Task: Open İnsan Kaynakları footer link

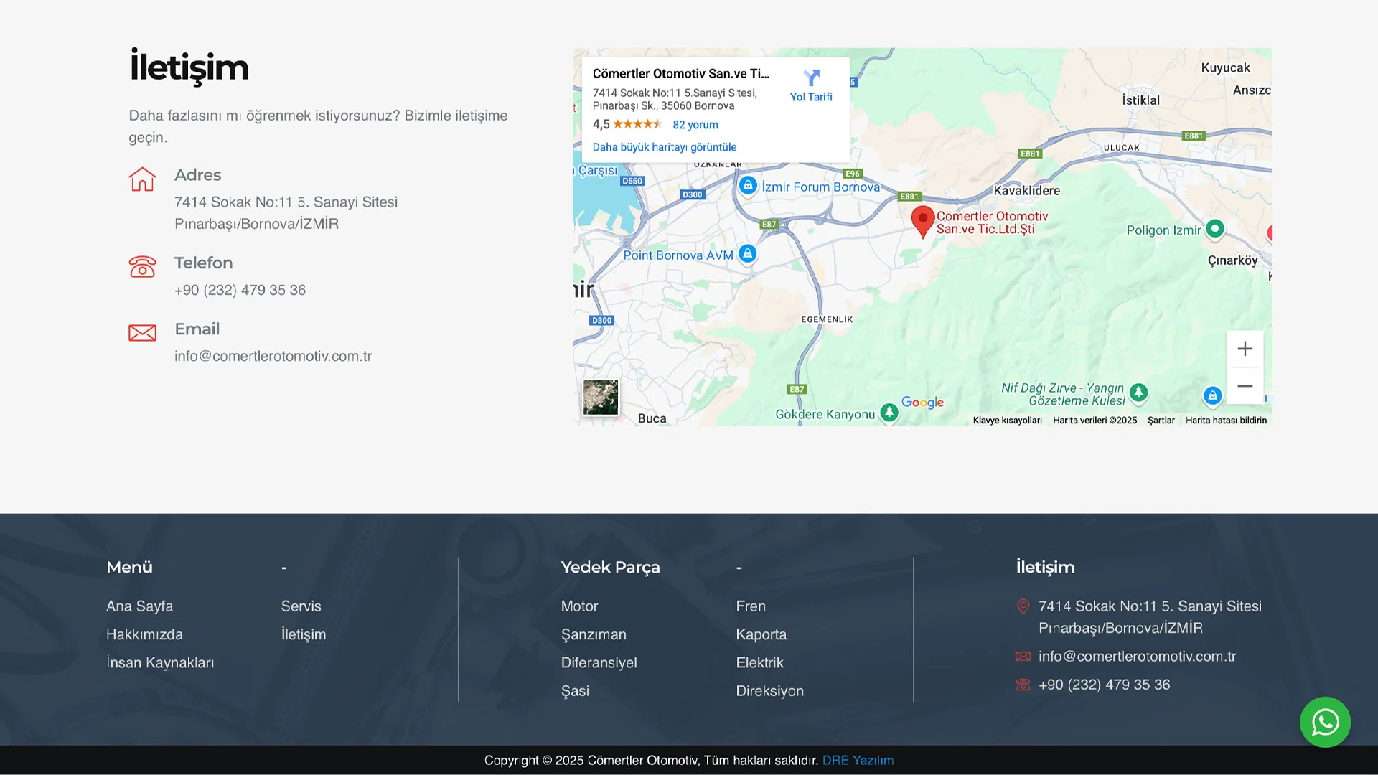Action: point(160,663)
